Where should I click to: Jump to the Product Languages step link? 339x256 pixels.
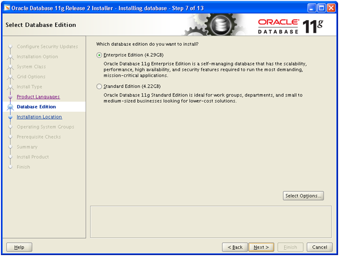click(x=38, y=97)
